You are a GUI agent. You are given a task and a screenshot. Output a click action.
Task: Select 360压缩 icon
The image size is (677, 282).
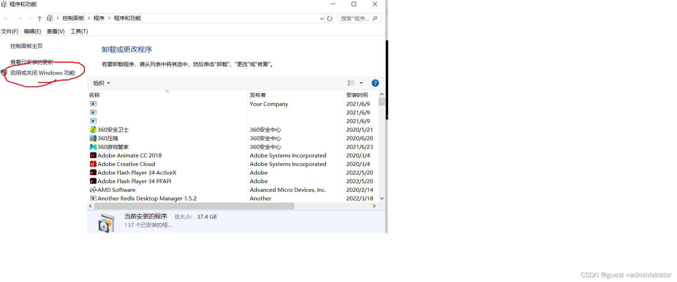pyautogui.click(x=93, y=138)
